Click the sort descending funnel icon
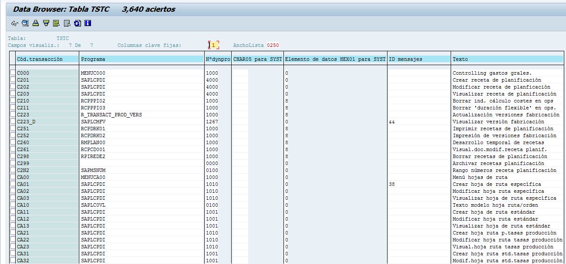566x264 pixels. point(46,23)
